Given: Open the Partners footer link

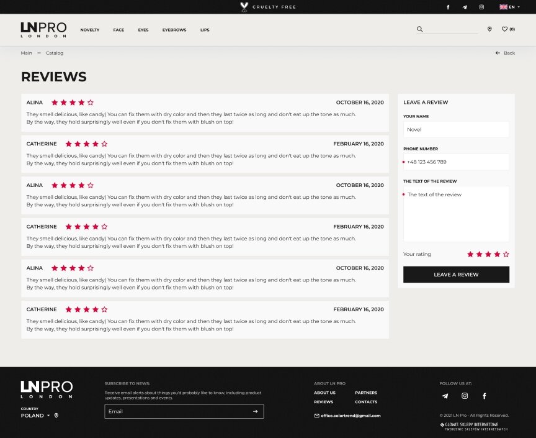Looking at the screenshot, I should pyautogui.click(x=366, y=393).
